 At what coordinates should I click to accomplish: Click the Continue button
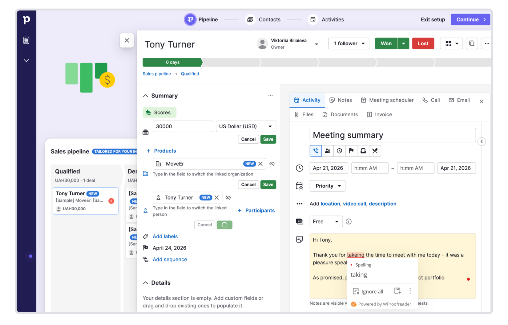click(x=470, y=19)
